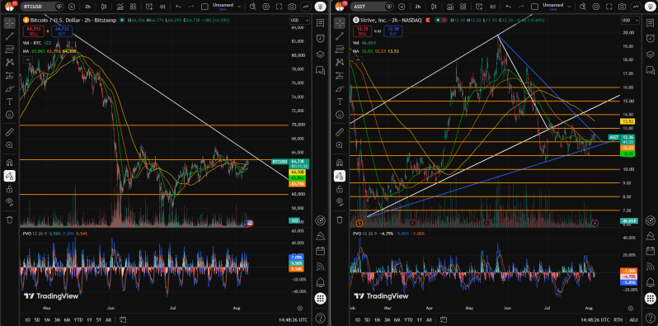
Task: Click the 12.35 SELL button on Strive chart
Action: click(x=363, y=31)
